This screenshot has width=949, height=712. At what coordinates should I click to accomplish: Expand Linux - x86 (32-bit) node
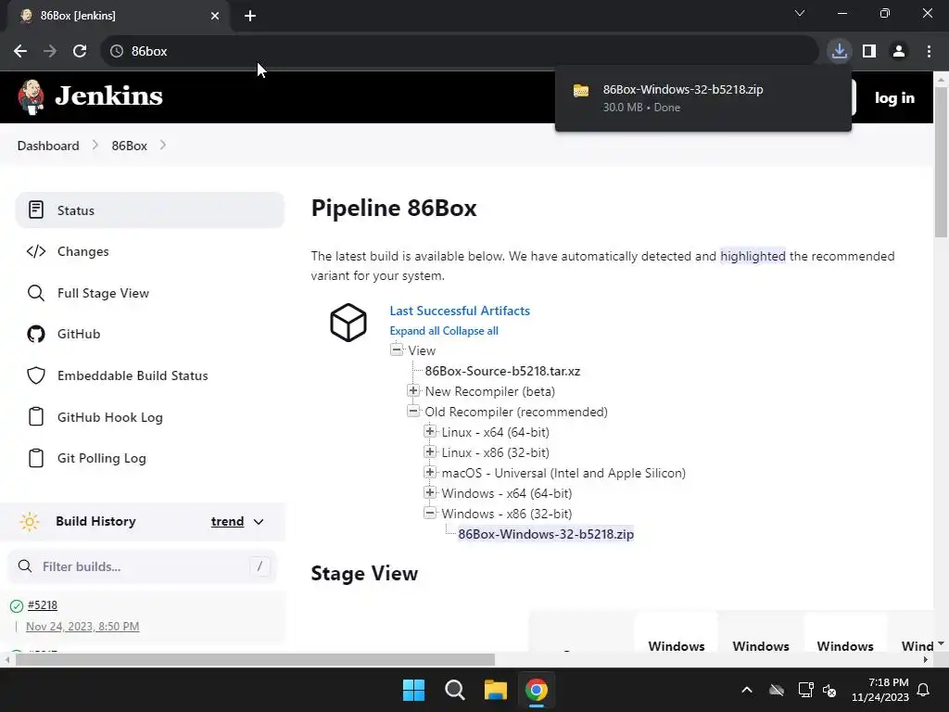pos(430,451)
